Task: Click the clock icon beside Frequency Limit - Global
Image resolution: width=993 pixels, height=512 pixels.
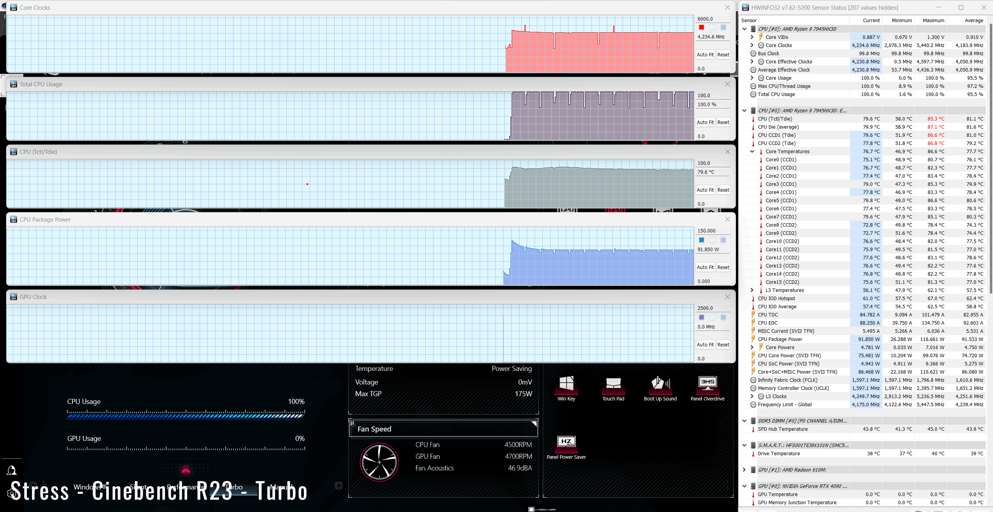Action: [753, 404]
